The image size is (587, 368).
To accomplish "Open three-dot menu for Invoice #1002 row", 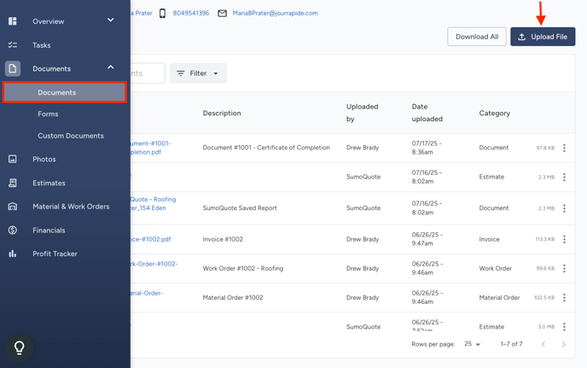I will (564, 239).
